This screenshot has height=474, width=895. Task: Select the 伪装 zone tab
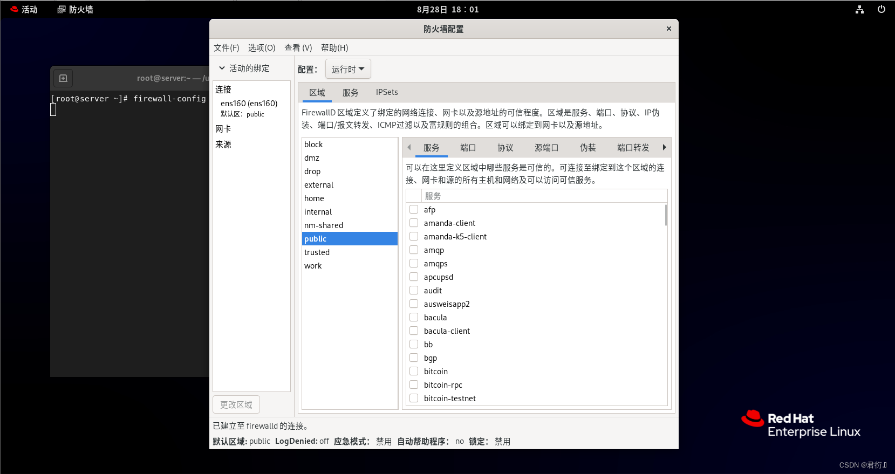[x=588, y=148]
